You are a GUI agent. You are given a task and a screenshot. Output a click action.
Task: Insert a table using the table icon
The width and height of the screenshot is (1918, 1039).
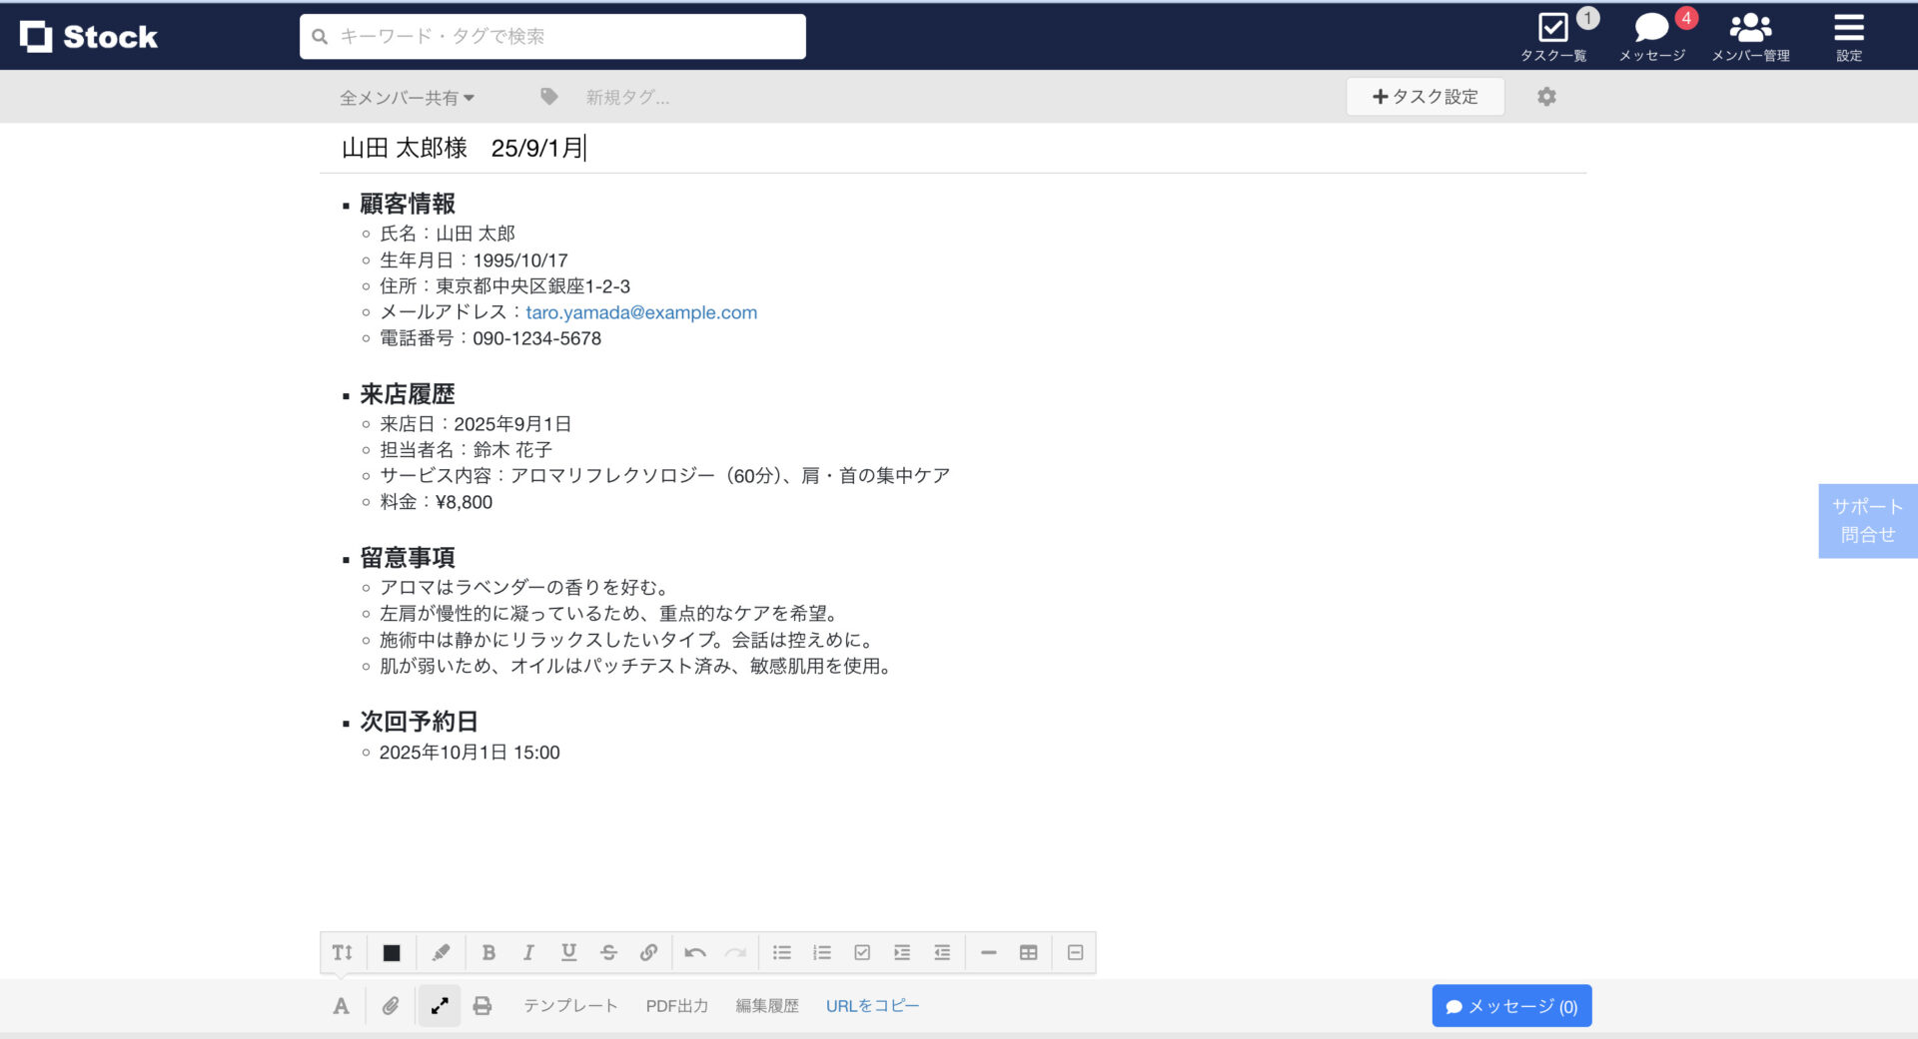pos(1028,952)
